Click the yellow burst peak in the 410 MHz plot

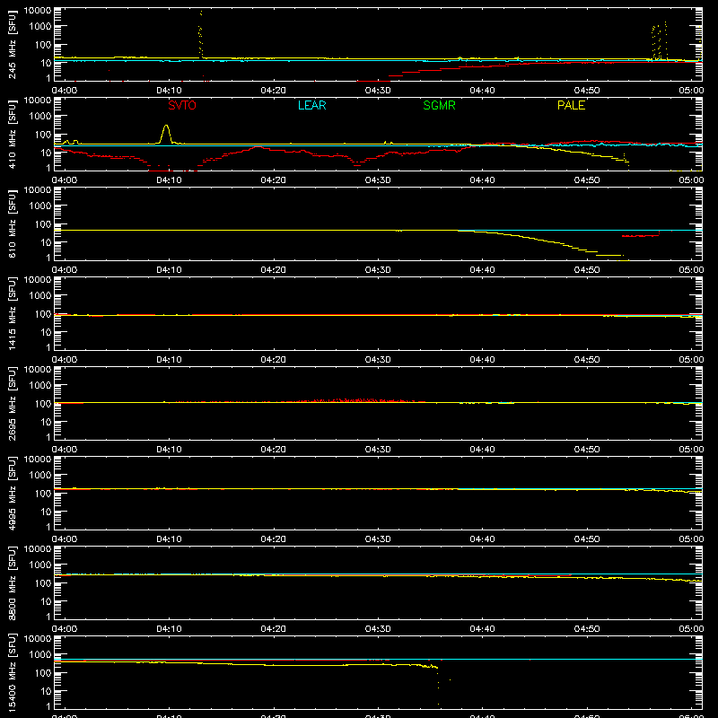click(x=166, y=134)
